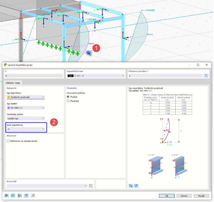Select Pružné cross-section assessment
This screenshot has width=214, height=202.
[68, 97]
